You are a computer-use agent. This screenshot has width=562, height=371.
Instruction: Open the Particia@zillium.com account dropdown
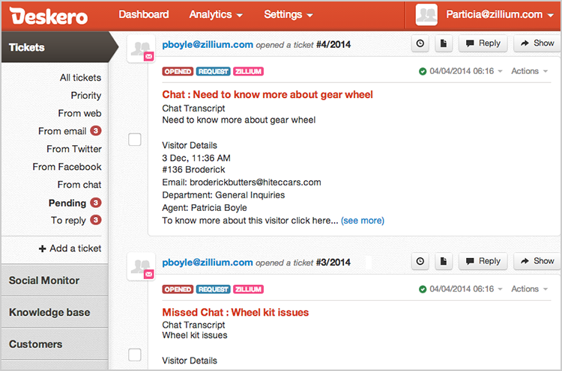(x=500, y=15)
